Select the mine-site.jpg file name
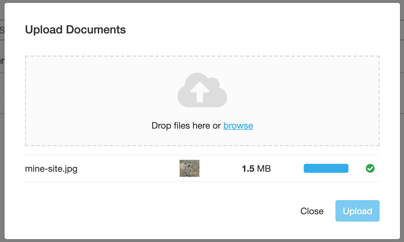The image size is (404, 242). (x=51, y=169)
